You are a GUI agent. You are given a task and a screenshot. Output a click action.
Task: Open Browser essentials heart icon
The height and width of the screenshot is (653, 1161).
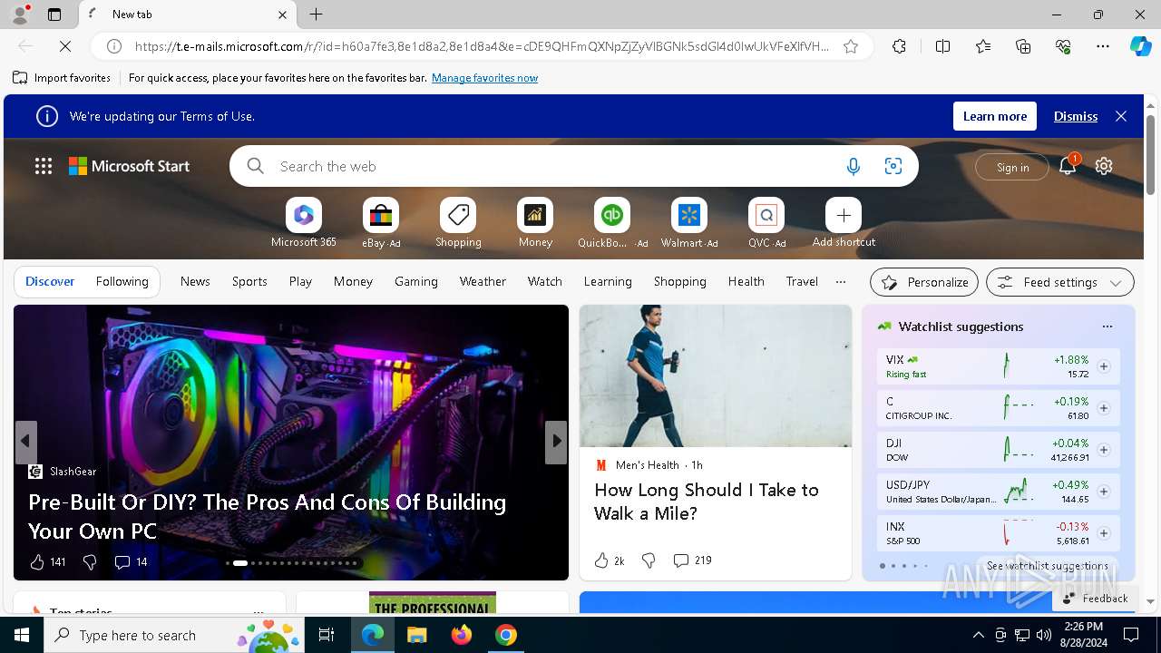coord(1063,46)
